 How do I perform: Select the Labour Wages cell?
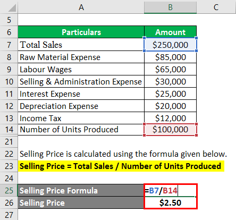click(81, 69)
